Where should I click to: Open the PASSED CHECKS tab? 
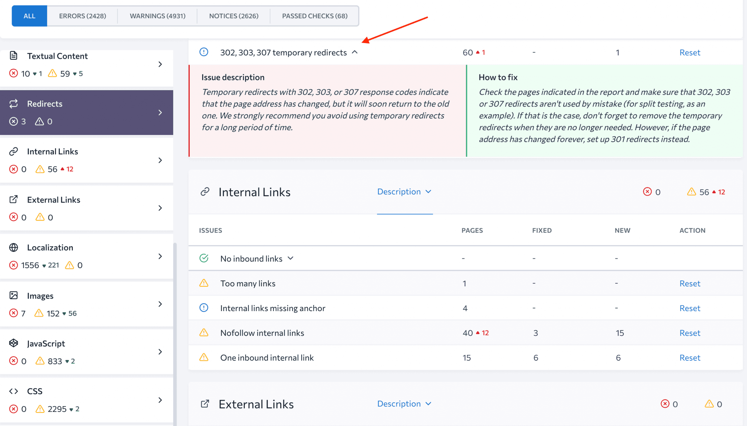click(x=314, y=16)
